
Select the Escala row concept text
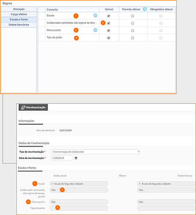(50, 15)
